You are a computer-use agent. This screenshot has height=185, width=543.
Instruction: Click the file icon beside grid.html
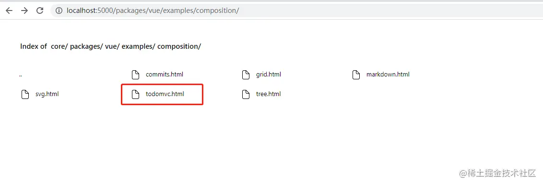[246, 75]
